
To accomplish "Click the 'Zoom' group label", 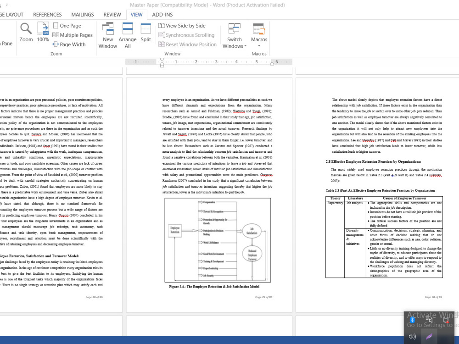I will tap(56, 54).
